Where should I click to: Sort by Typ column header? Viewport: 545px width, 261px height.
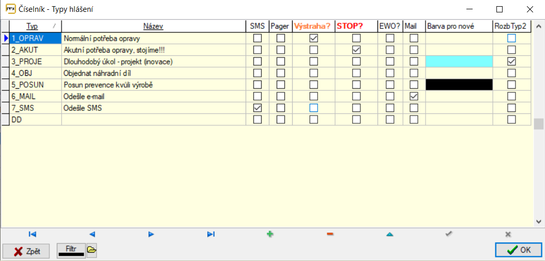pos(35,26)
